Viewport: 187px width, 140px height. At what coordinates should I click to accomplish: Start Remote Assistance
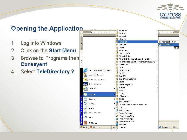(137, 113)
